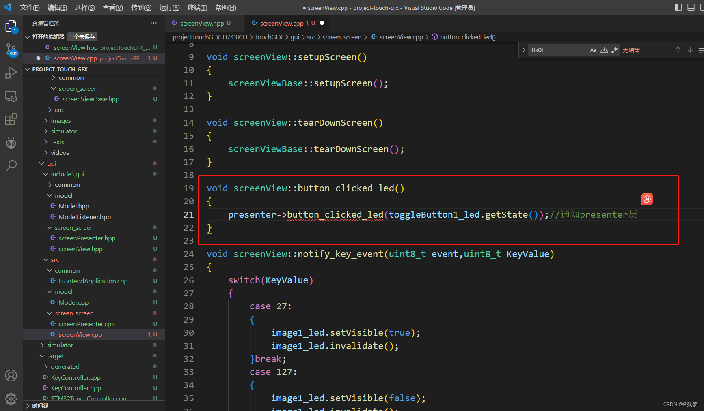Open the Accounts menu icon
This screenshot has height=411, width=704.
point(11,375)
